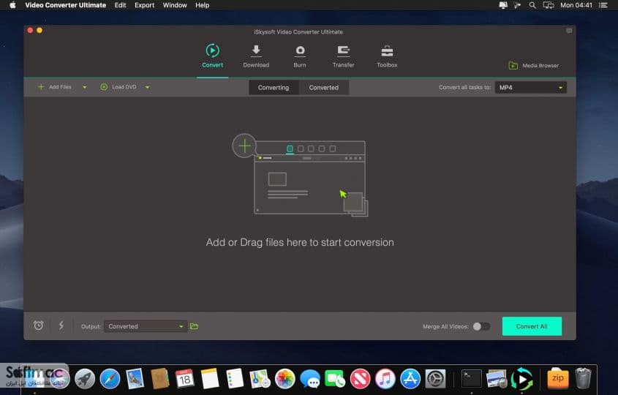This screenshot has width=618, height=395.
Task: Open System Preferences in the Dock
Action: click(435, 379)
